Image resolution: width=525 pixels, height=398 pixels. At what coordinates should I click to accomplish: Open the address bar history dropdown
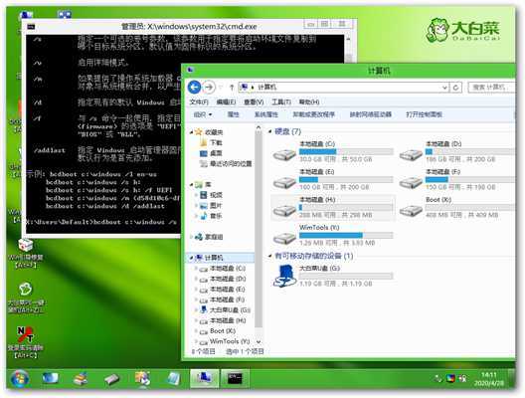444,88
